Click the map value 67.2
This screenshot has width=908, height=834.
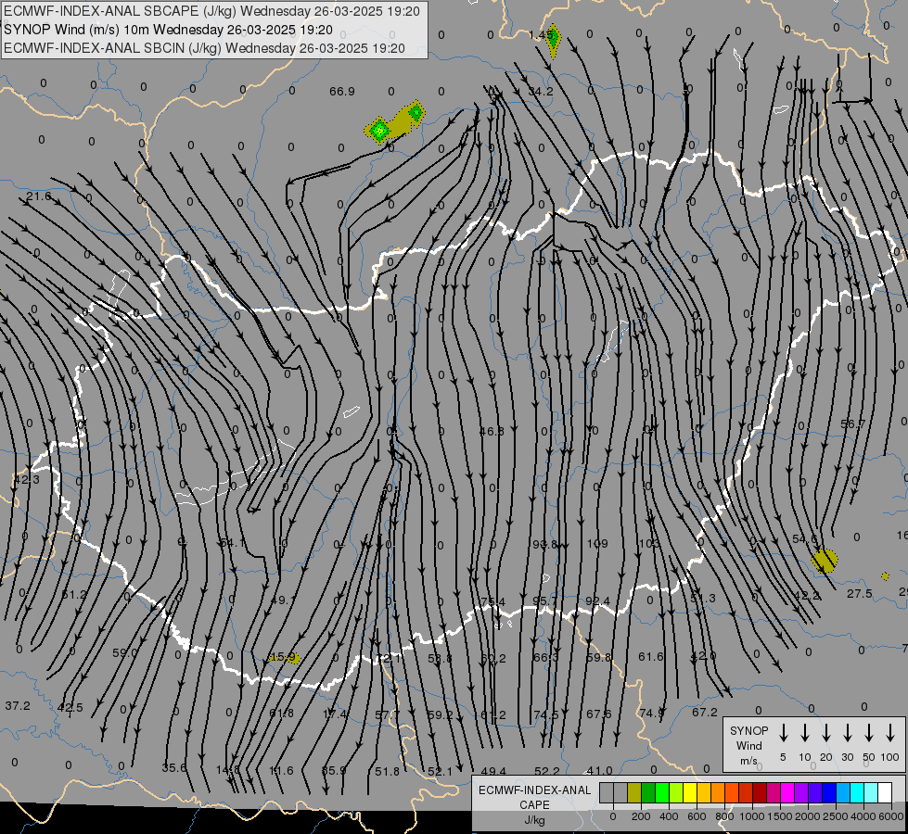coord(705,712)
